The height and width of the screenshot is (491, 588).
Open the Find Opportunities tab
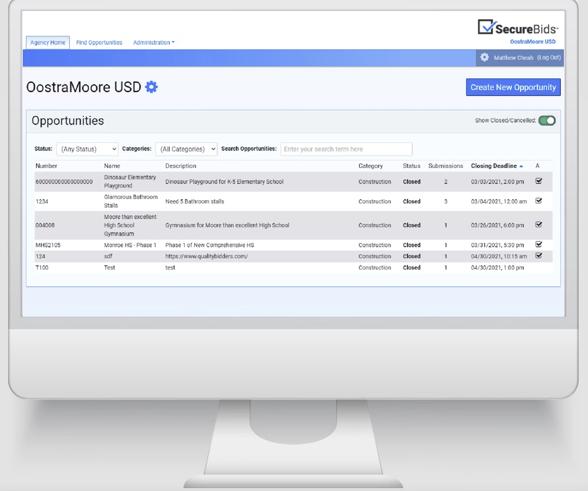[99, 42]
